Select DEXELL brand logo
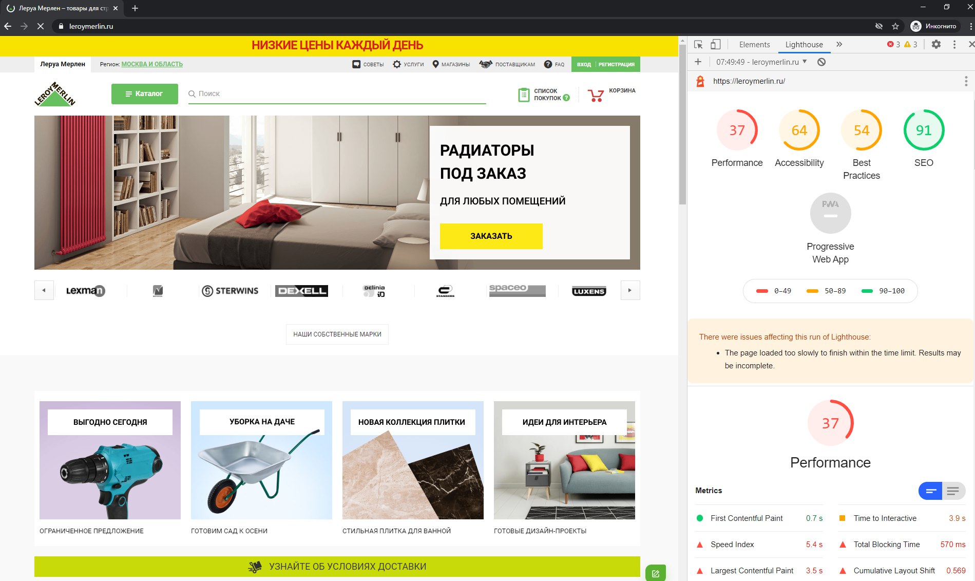975x581 pixels. tap(301, 291)
